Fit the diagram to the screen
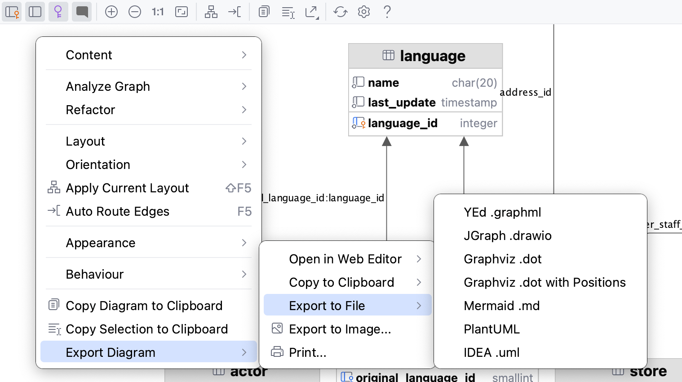Viewport: 682px width, 382px height. tap(182, 12)
